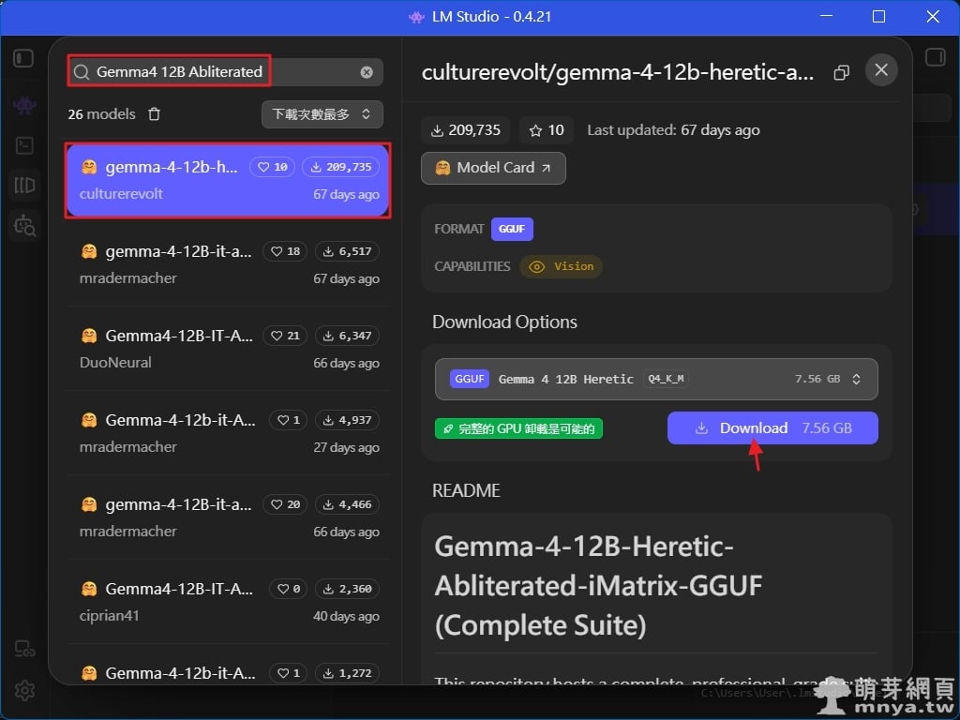Minimize the LM Studio window
The height and width of the screenshot is (720, 960).
pyautogui.click(x=827, y=17)
